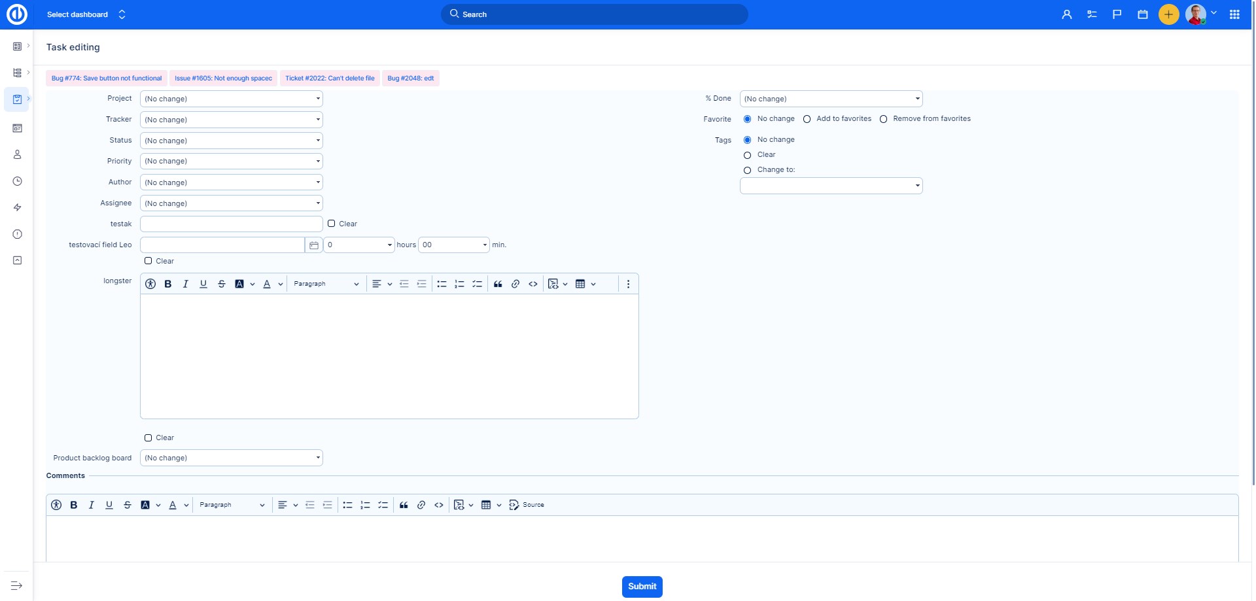
Task: Select the Tags Clear radio option
Action: tap(747, 155)
